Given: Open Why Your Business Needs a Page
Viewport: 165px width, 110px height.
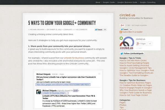Looking at the screenshot, I should point(136,90).
